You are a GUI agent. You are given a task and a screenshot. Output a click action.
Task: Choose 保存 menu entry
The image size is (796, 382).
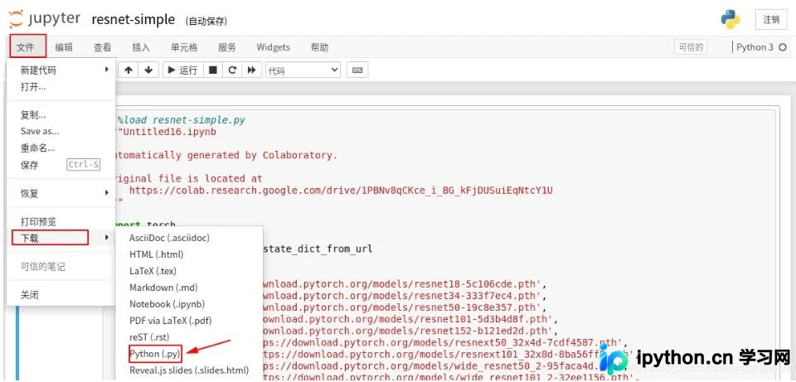61,165
